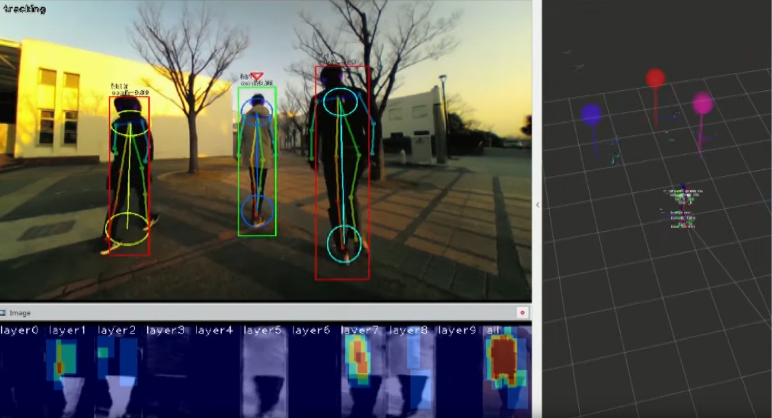The height and width of the screenshot is (418, 772).
Task: Click the blue ankle circle on the center person
Action: [x=257, y=211]
